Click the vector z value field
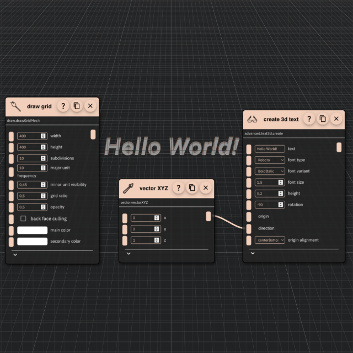The height and width of the screenshot is (353, 353). (x=146, y=240)
